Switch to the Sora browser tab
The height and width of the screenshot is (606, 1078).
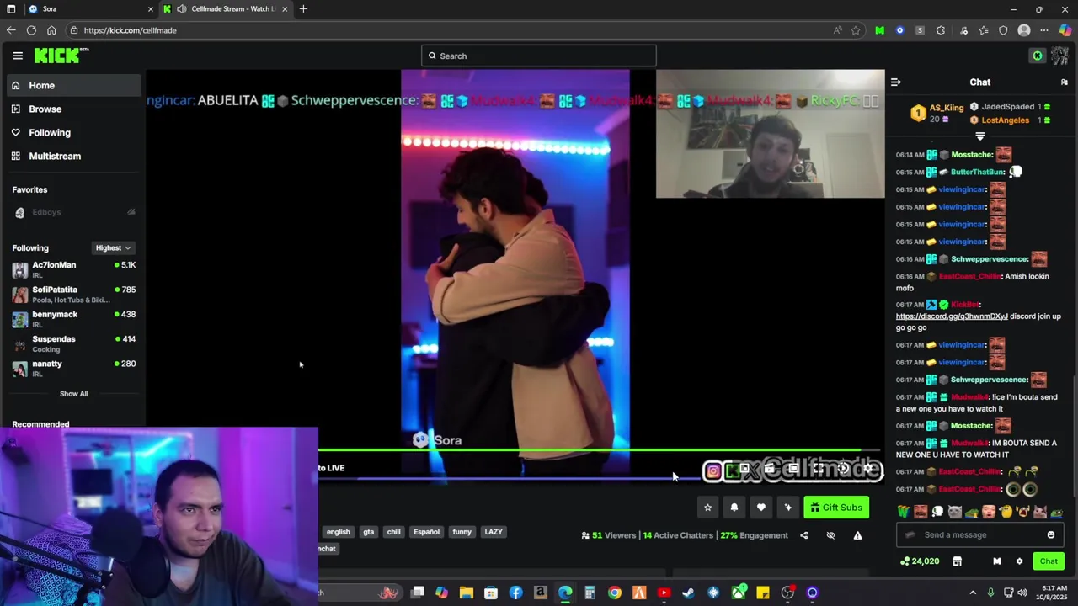pos(88,8)
